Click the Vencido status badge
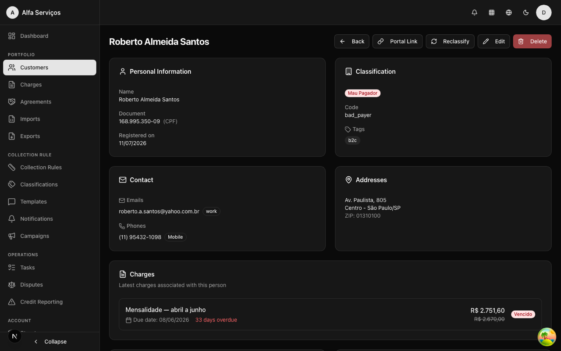Image resolution: width=561 pixels, height=351 pixels. pyautogui.click(x=523, y=314)
